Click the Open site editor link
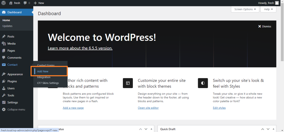284x132 pixels. point(148,108)
